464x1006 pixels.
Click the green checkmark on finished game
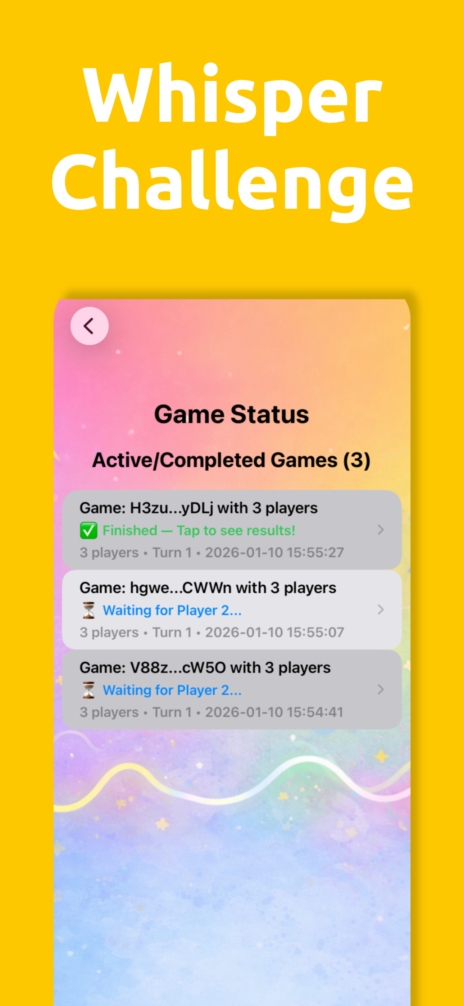coord(88,531)
